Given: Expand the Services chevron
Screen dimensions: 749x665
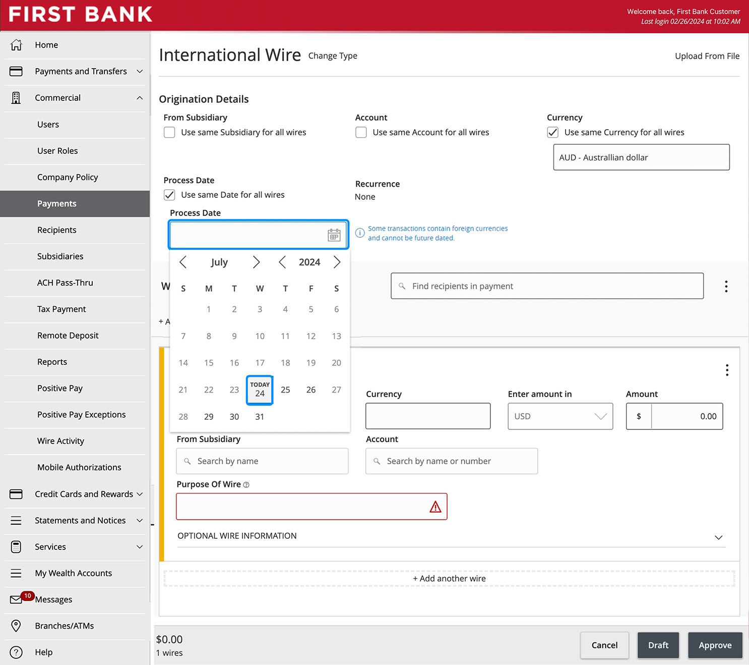Looking at the screenshot, I should pyautogui.click(x=140, y=547).
